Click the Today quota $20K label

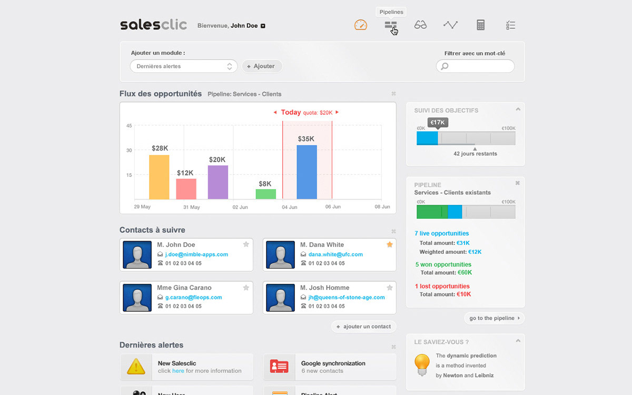pos(307,112)
